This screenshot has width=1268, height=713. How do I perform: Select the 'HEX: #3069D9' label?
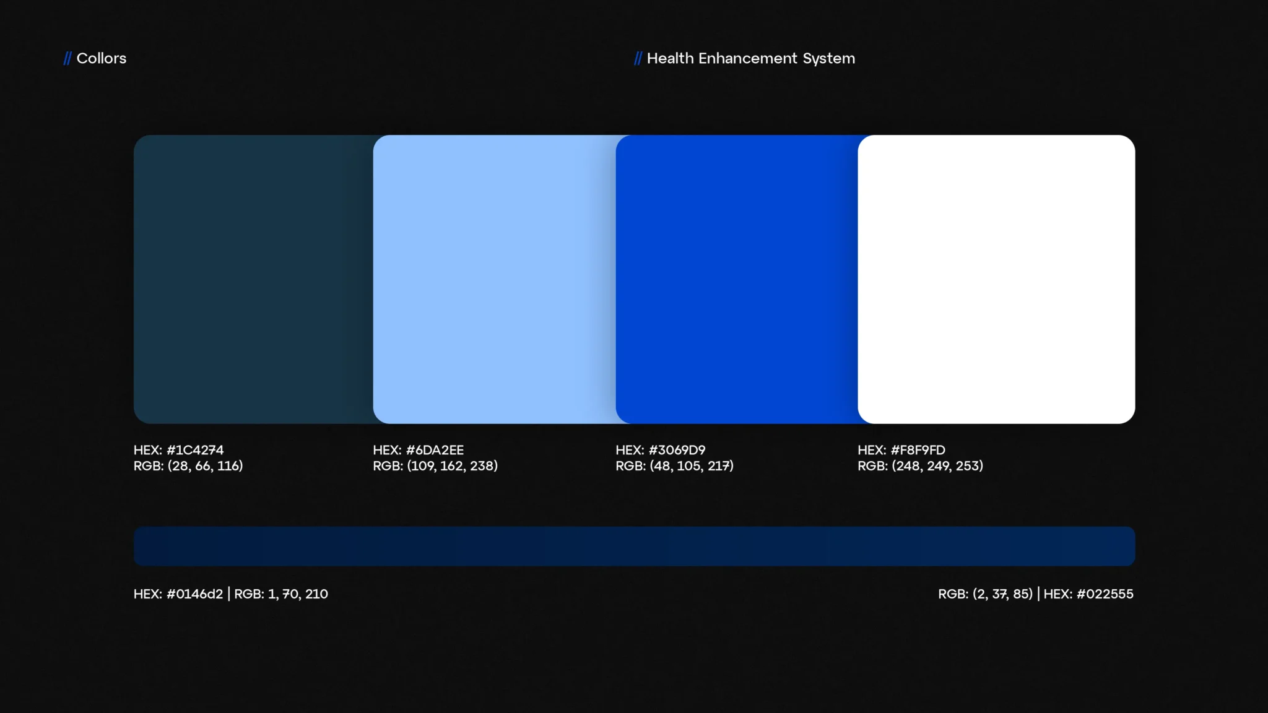(x=660, y=450)
